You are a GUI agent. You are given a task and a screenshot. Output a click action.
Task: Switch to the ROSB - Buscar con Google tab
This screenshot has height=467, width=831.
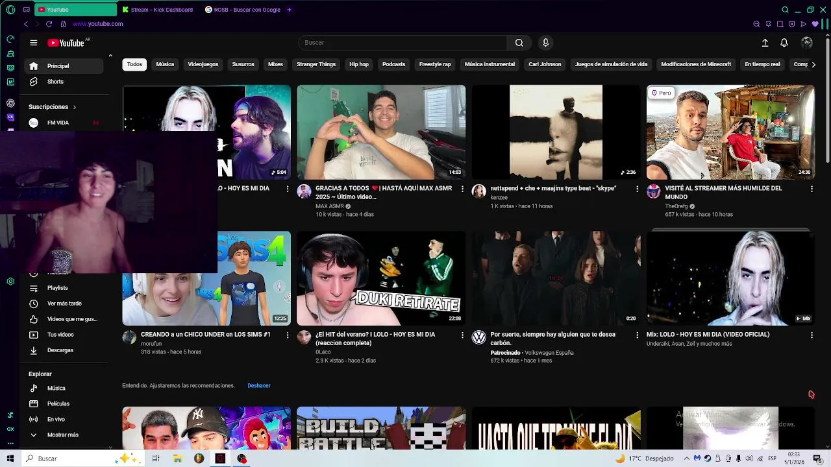242,10
